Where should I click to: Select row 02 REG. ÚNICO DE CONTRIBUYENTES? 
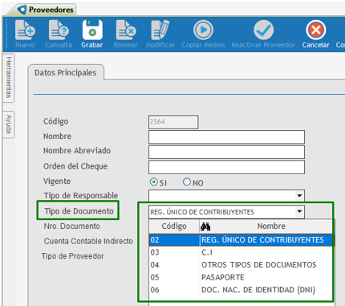tap(241, 240)
